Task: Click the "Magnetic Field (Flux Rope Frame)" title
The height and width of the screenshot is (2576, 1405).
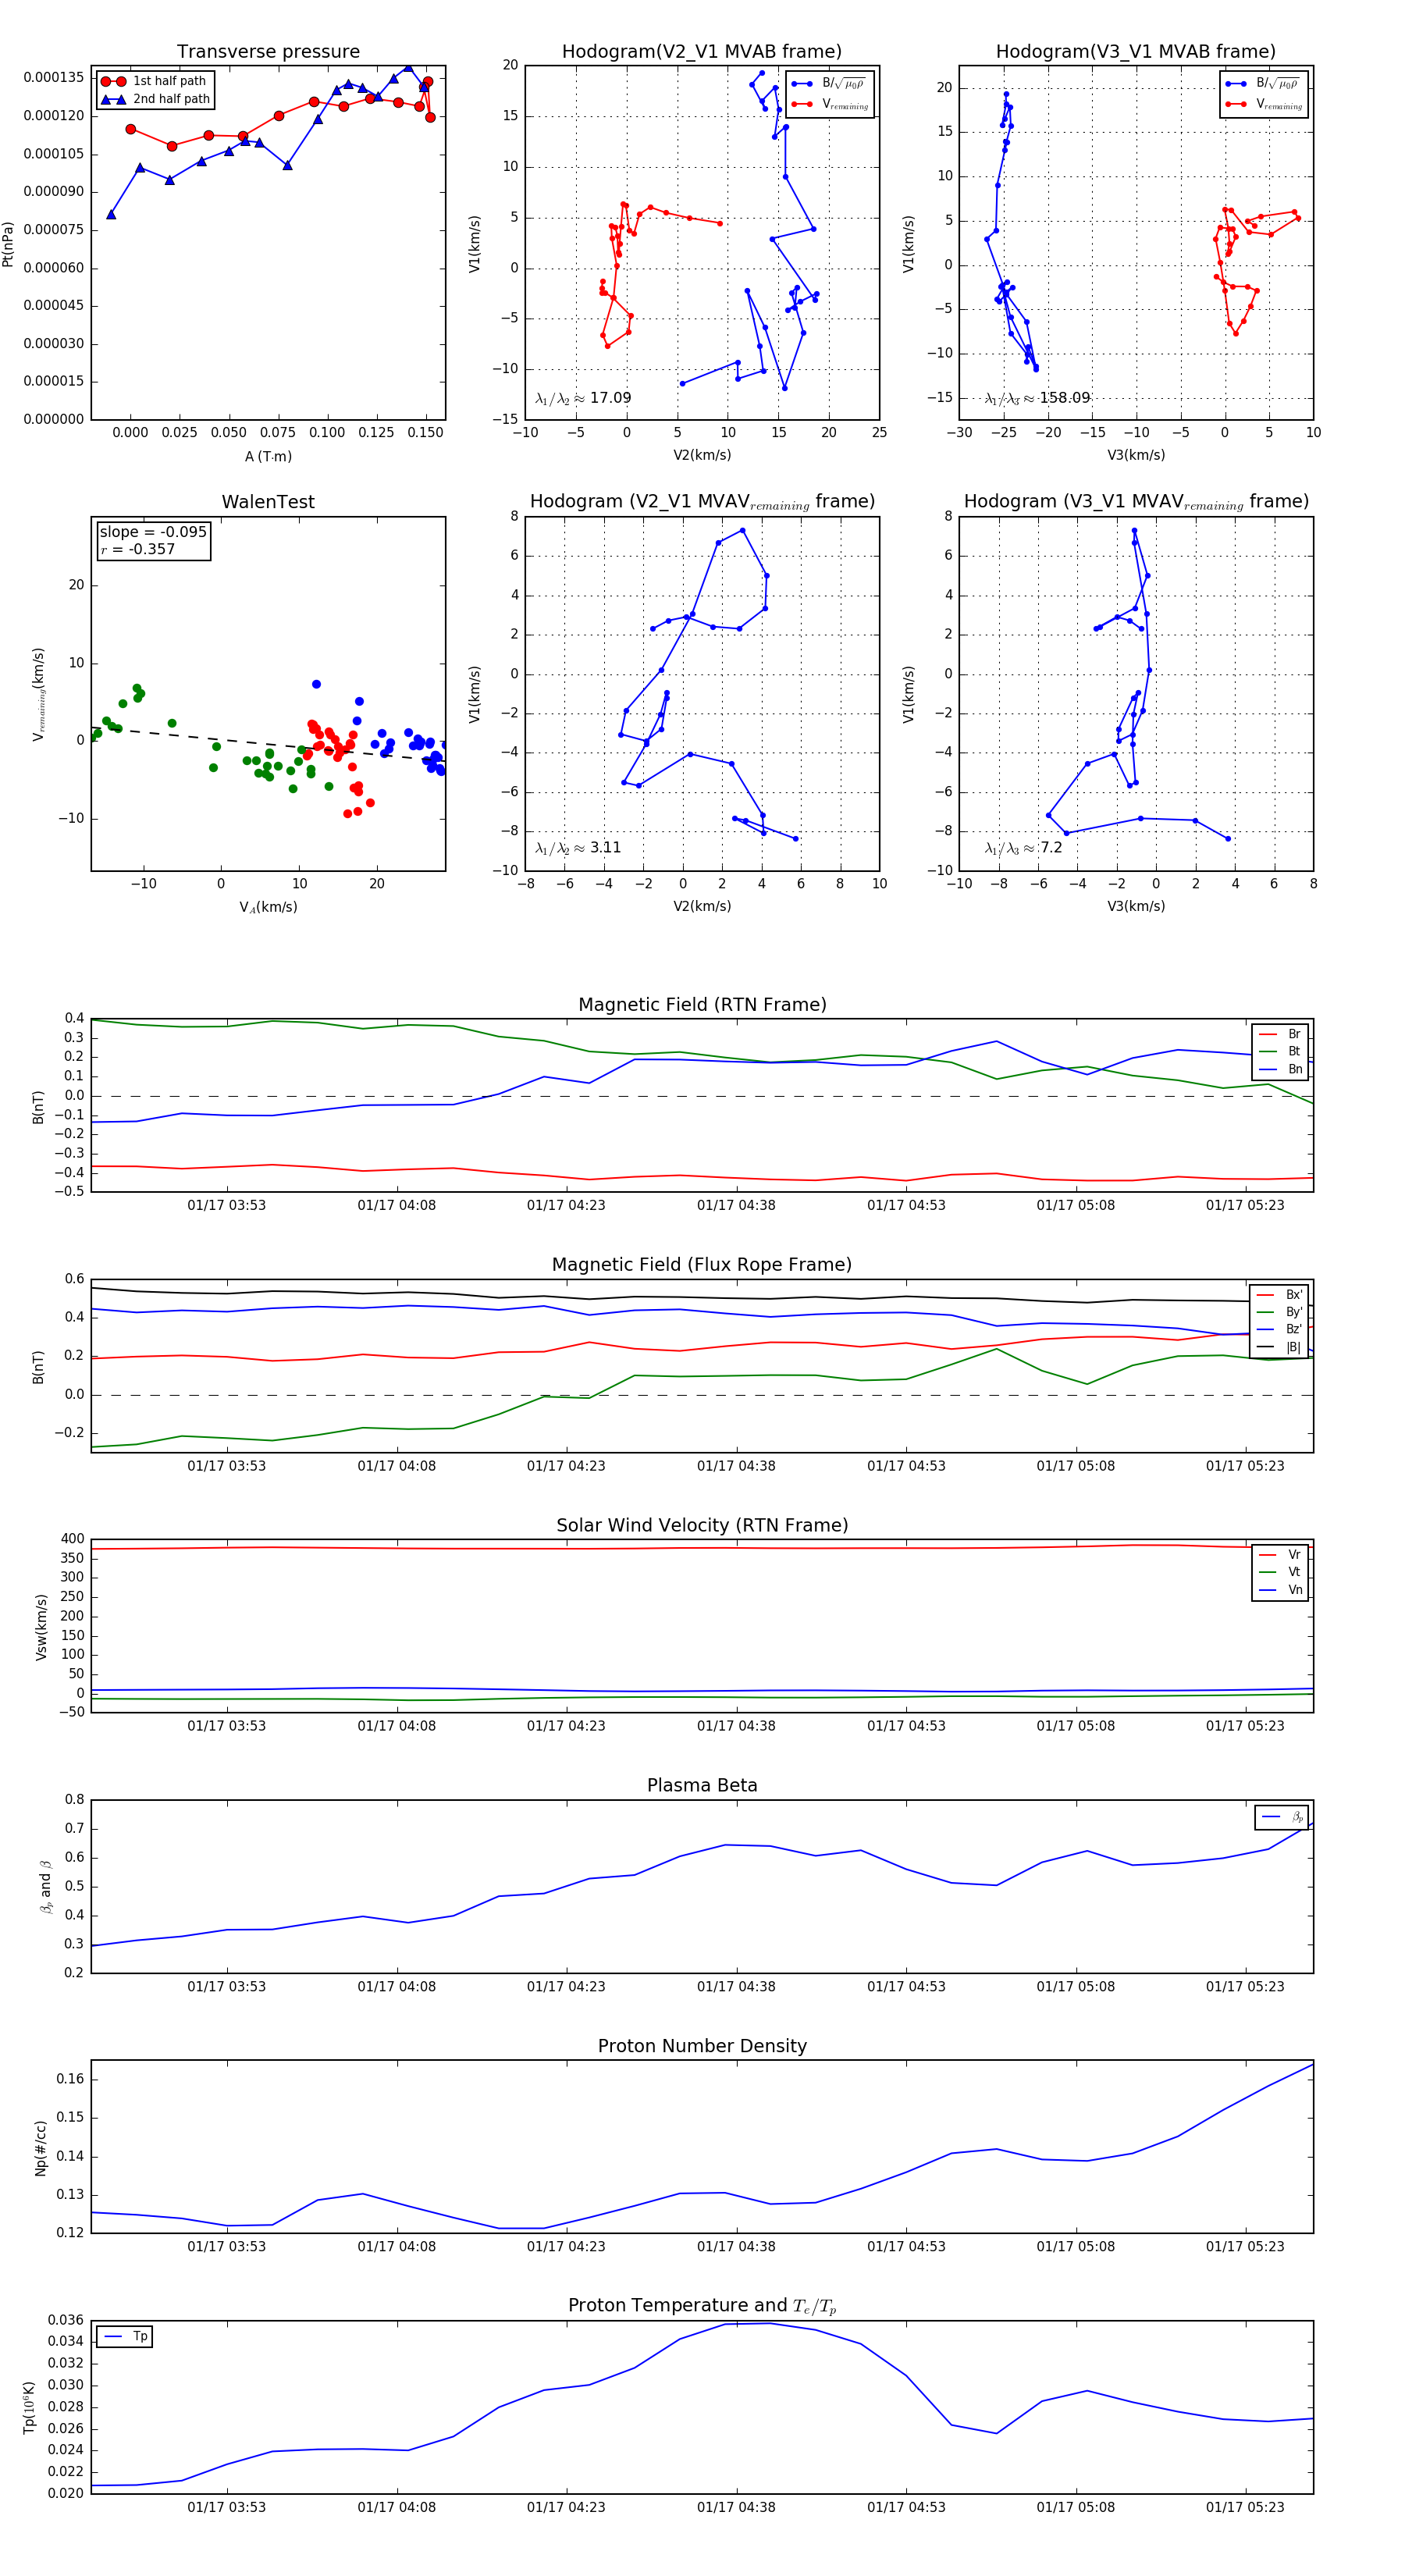Action: [x=702, y=1265]
